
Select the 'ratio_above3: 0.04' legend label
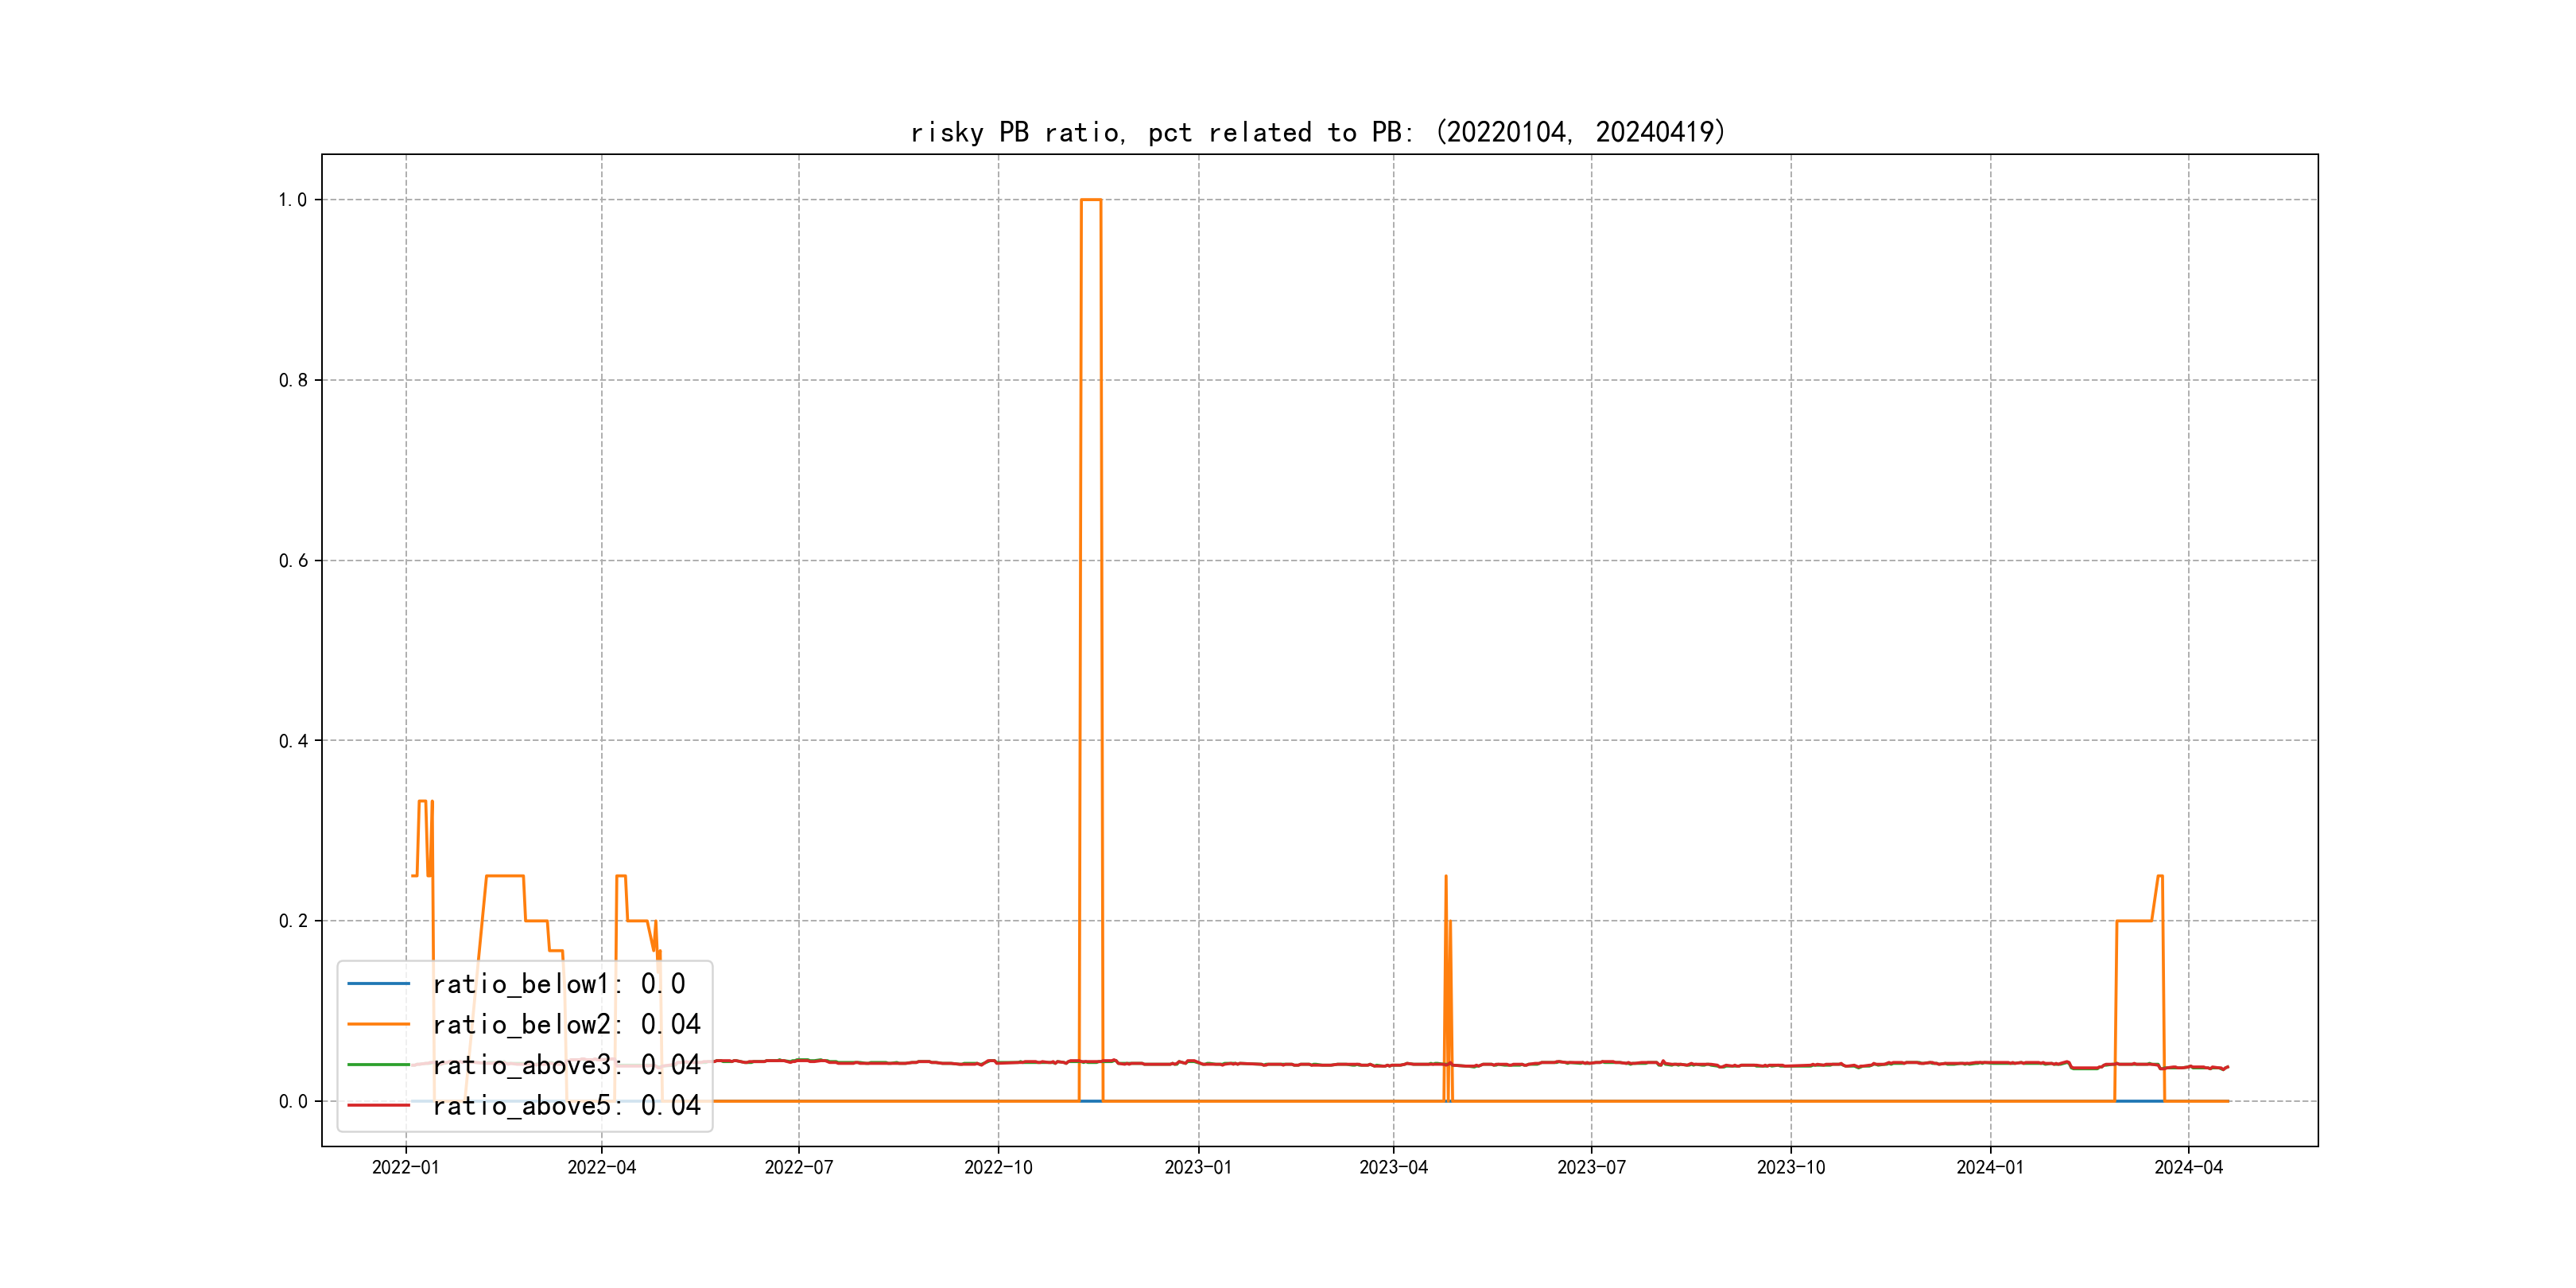click(566, 1065)
